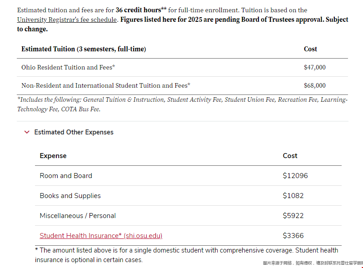Screen dimensions: 363x268
Task: Click the $5922 Miscellaneous cost
Action: 293,216
